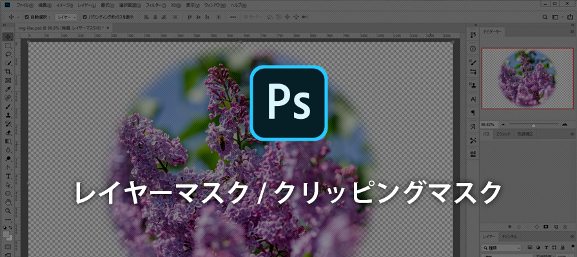Switch to the チャンネル tab
577x257 pixels.
click(x=510, y=237)
